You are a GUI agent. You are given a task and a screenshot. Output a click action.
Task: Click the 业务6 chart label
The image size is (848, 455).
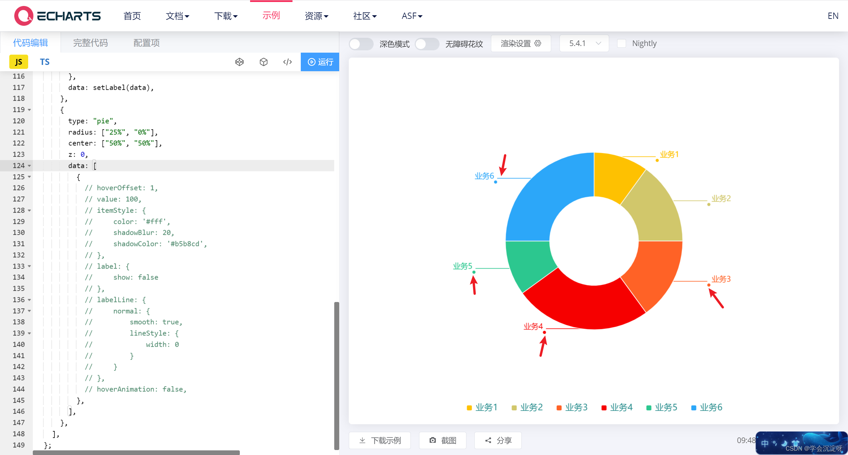coord(484,176)
